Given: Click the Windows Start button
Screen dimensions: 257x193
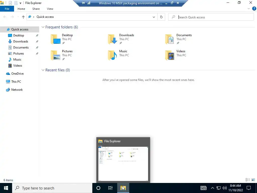Looking at the screenshot, I should tap(6, 188).
